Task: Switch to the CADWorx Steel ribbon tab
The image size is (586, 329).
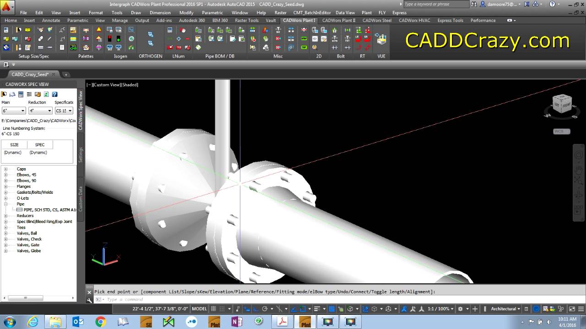Action: pyautogui.click(x=377, y=21)
